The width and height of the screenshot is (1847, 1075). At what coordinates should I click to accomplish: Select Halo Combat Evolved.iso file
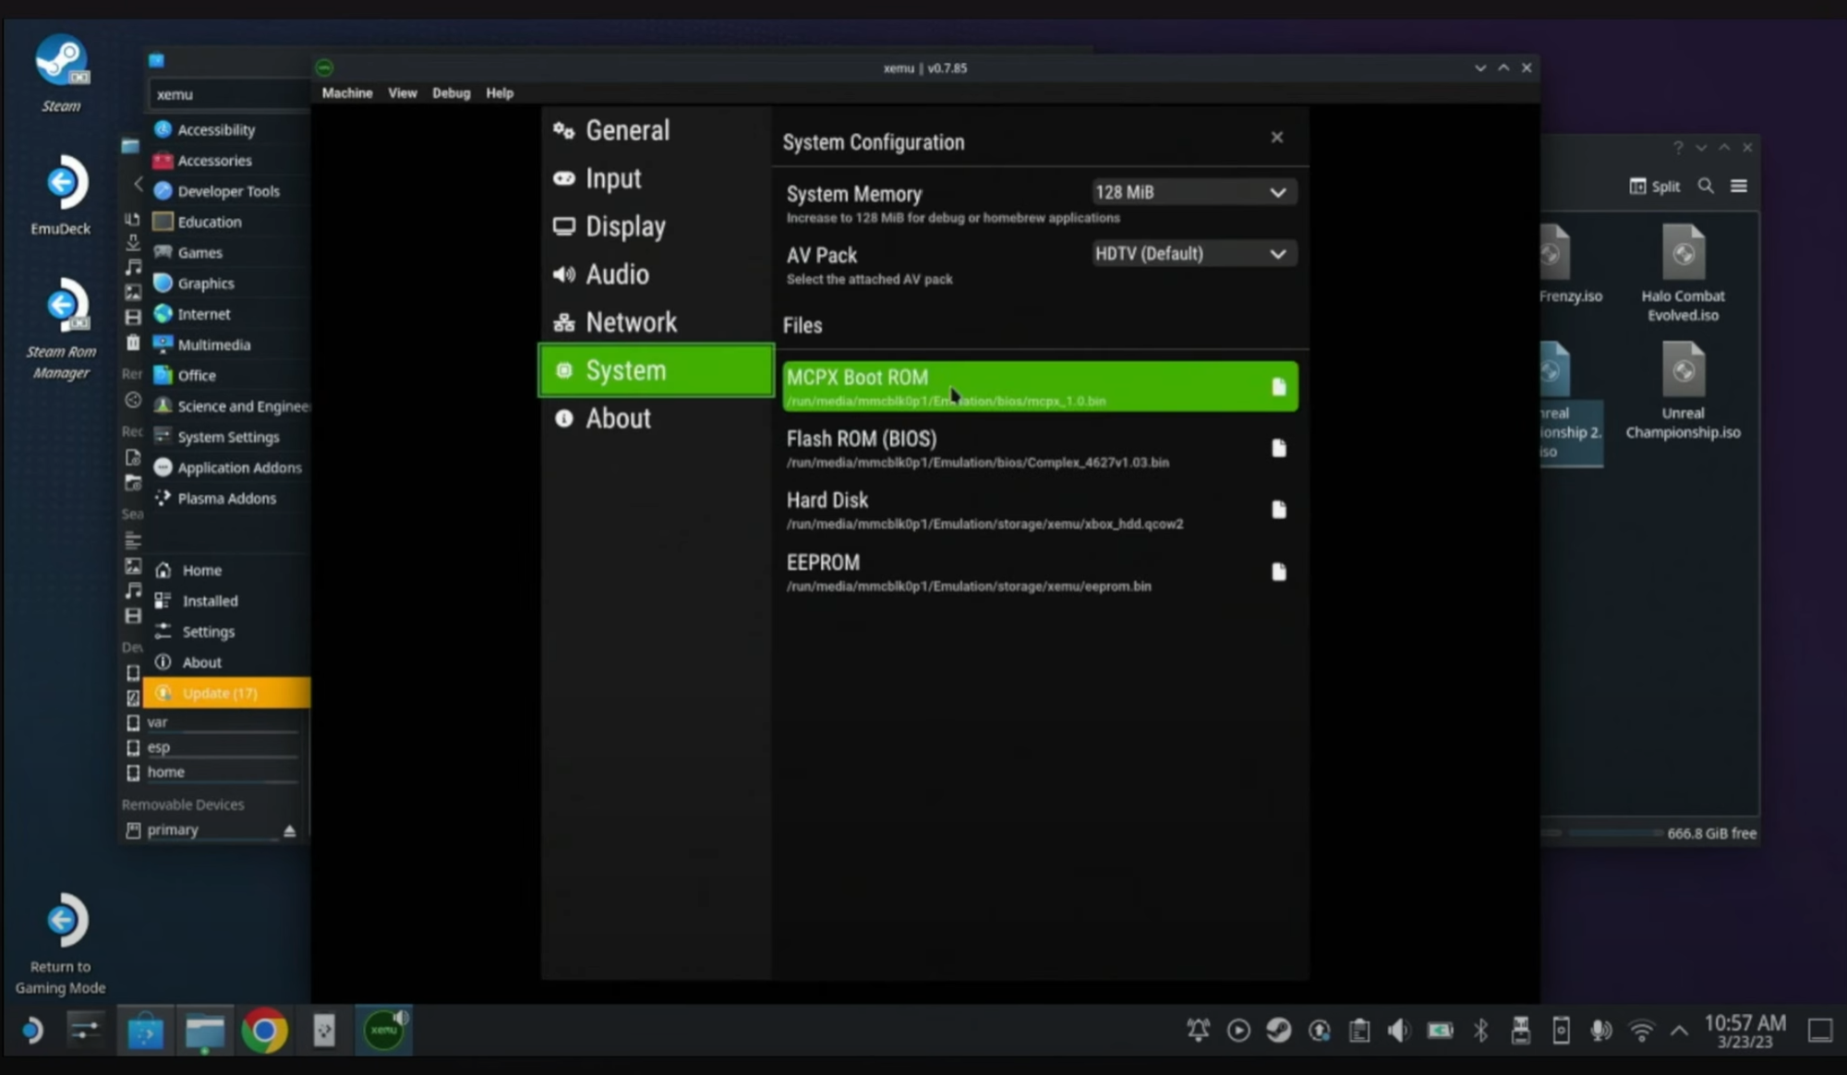[x=1683, y=273]
